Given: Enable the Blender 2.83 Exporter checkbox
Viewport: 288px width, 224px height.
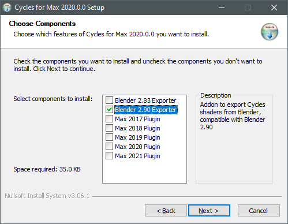Looking at the screenshot, I should pyautogui.click(x=109, y=100).
